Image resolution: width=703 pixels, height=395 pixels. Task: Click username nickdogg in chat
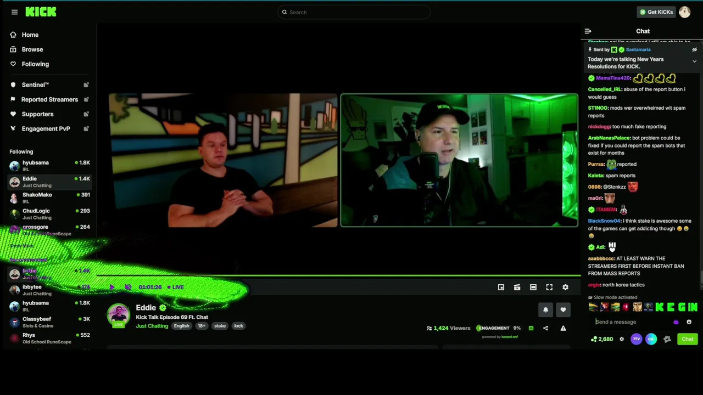tap(599, 127)
